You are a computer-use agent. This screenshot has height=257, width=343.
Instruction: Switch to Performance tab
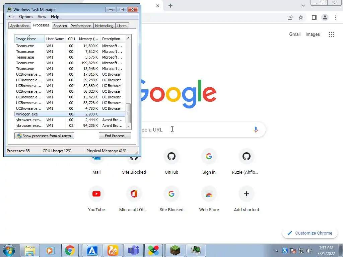click(x=81, y=26)
